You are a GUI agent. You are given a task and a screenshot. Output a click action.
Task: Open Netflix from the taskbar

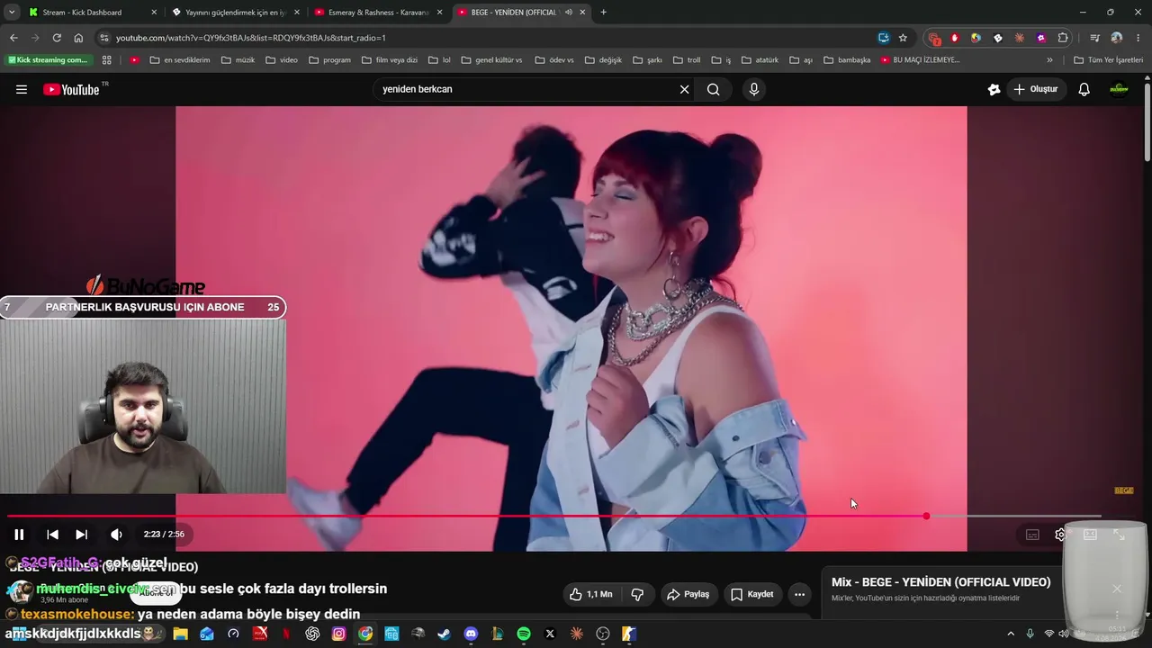[286, 634]
